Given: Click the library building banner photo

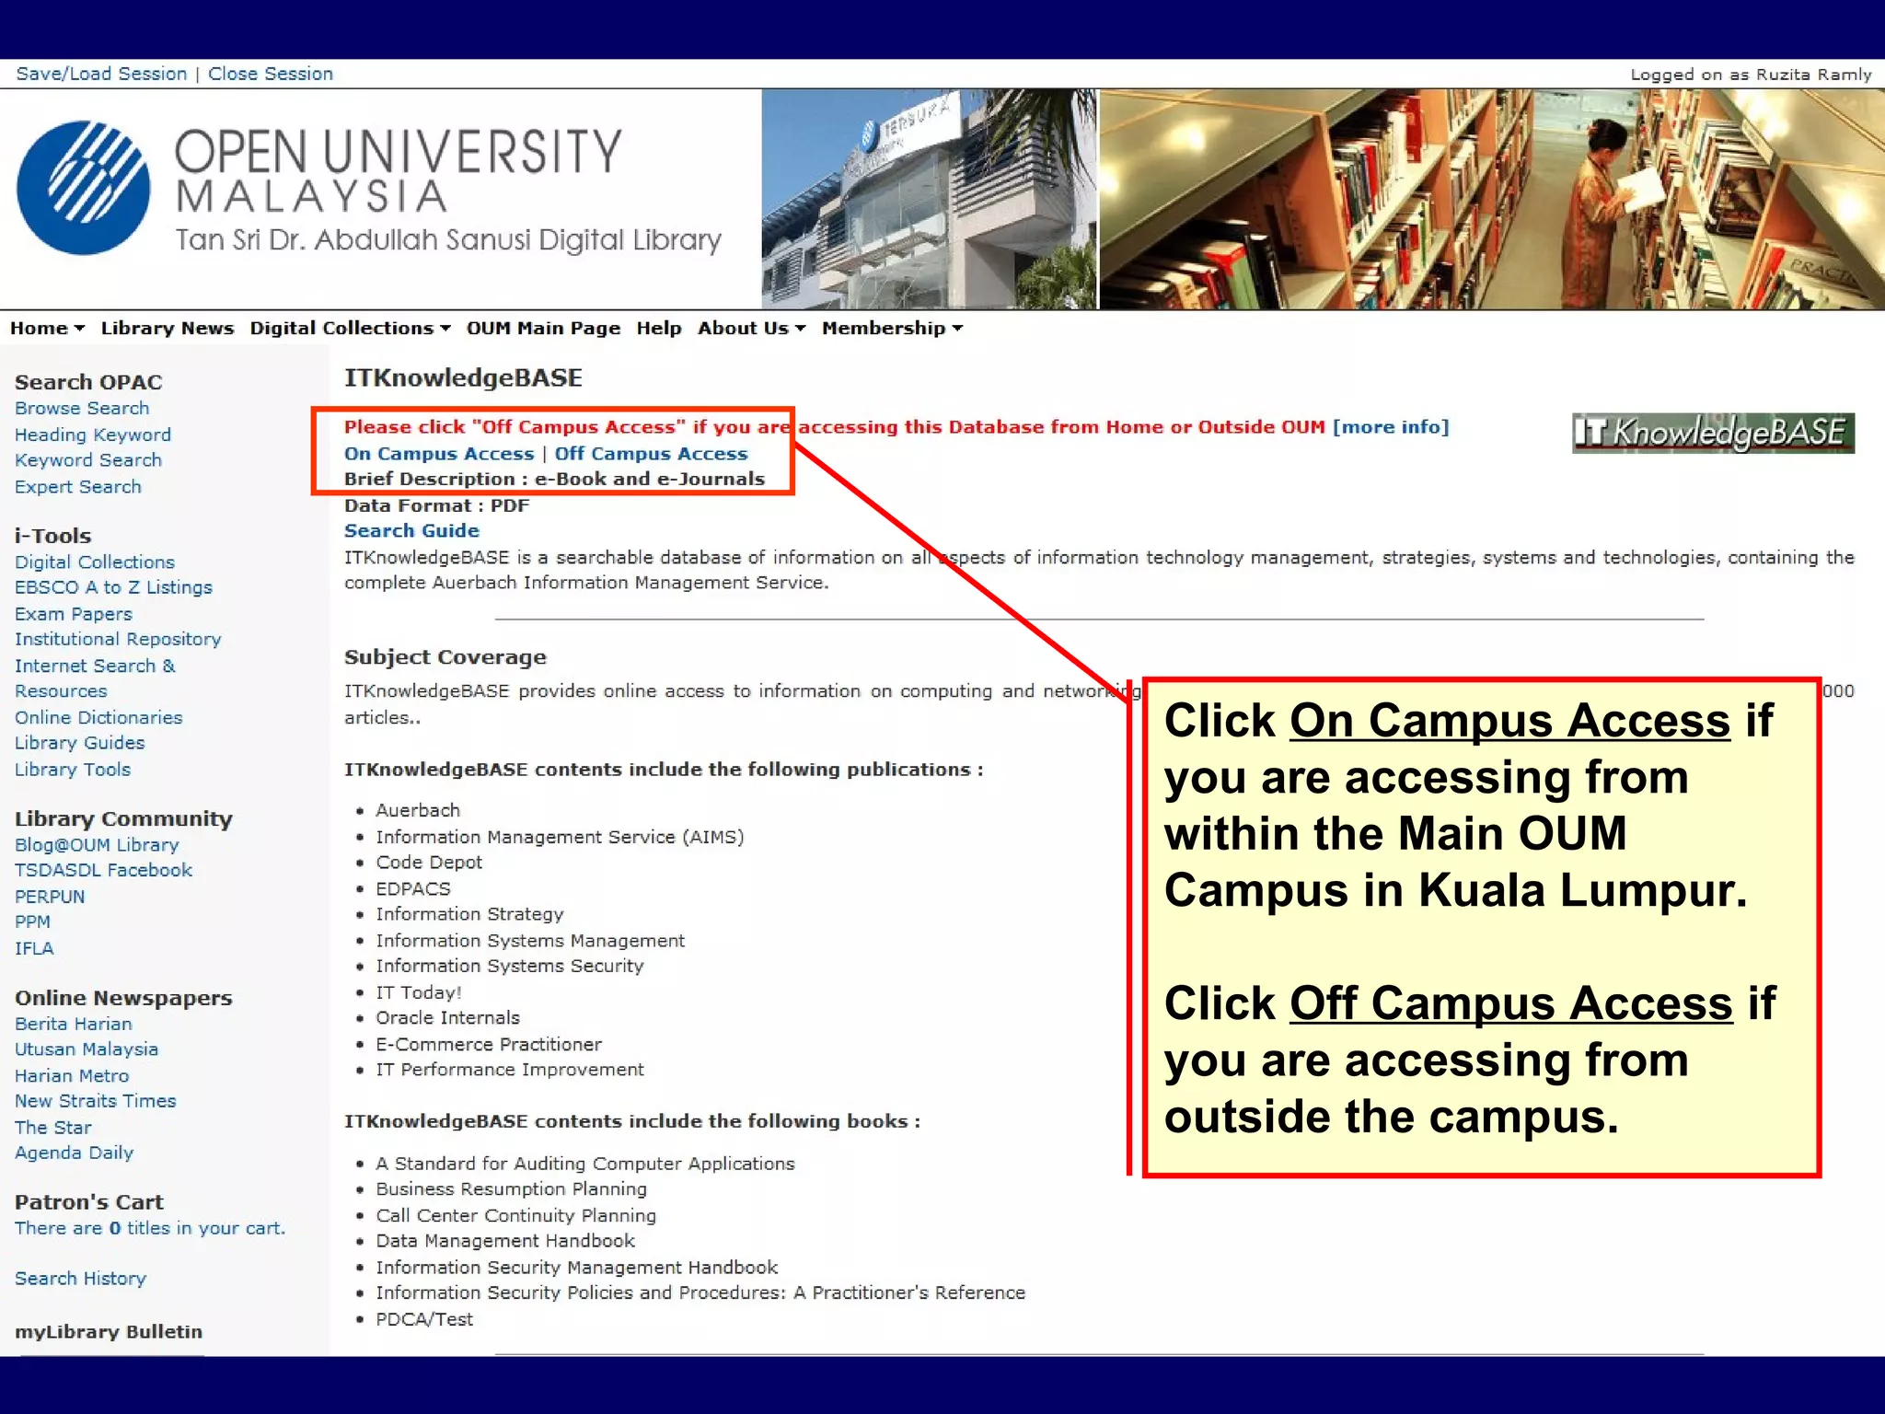Looking at the screenshot, I should point(929,199).
